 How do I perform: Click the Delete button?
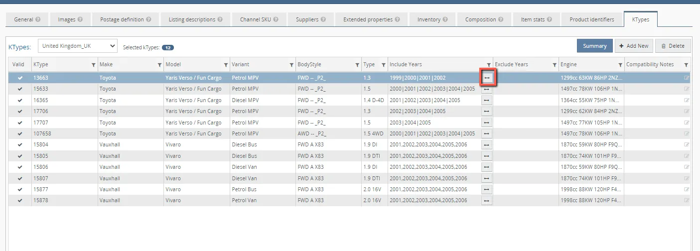pyautogui.click(x=673, y=46)
